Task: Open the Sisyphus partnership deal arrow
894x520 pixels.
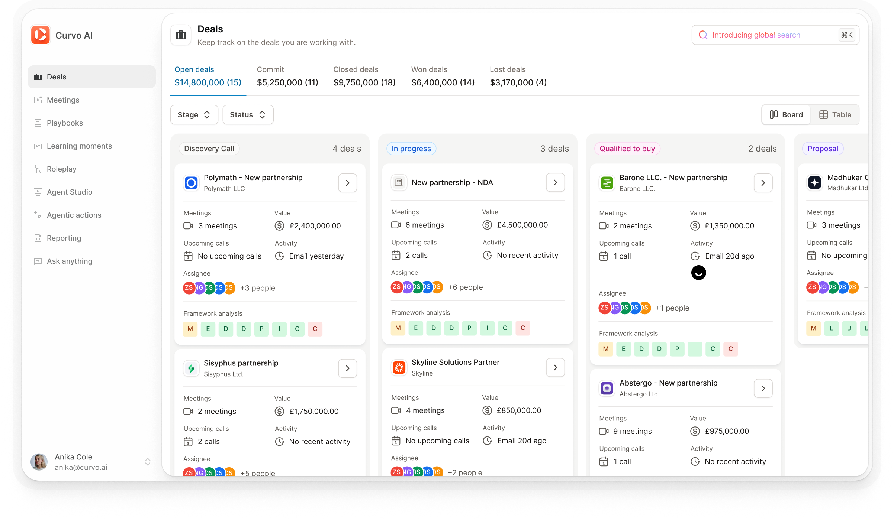Action: [347, 368]
